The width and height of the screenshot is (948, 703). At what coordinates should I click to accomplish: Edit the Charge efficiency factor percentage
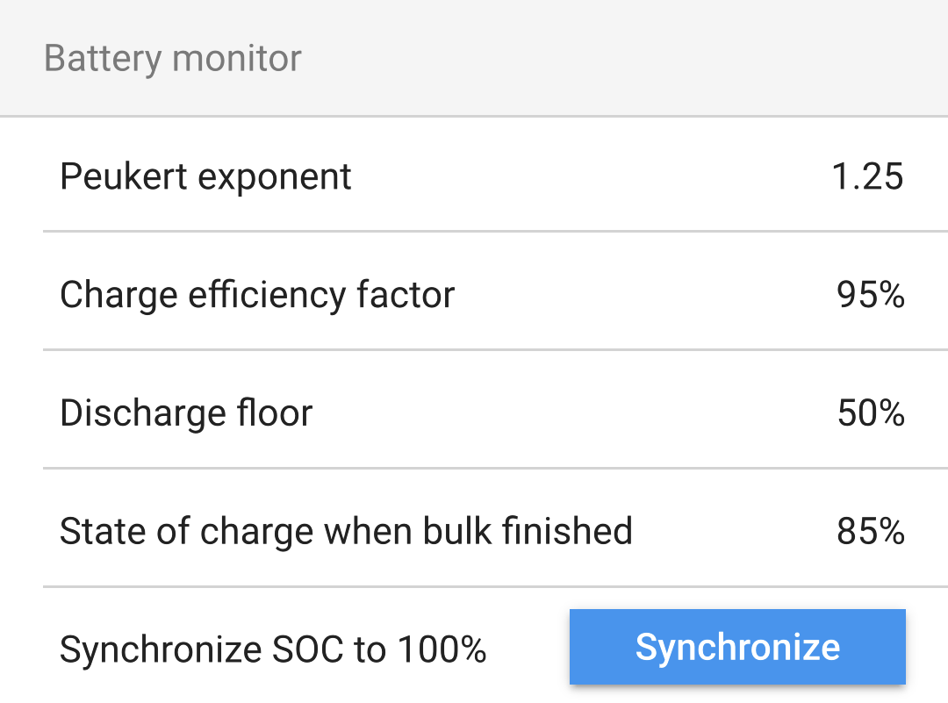pyautogui.click(x=872, y=294)
